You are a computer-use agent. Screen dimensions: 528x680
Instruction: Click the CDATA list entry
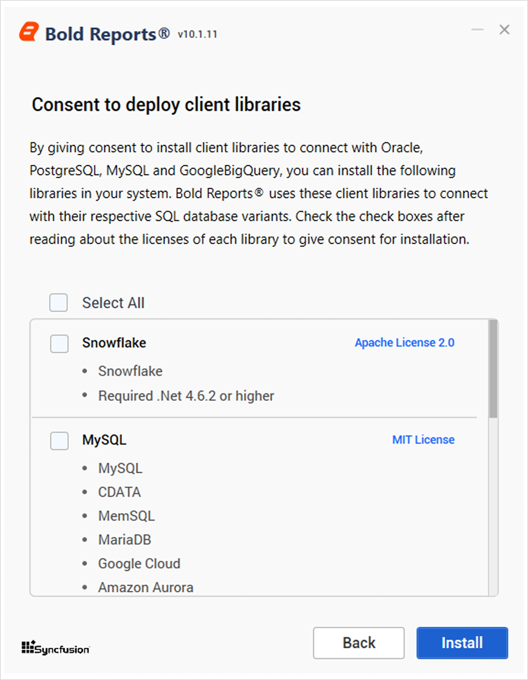pyautogui.click(x=119, y=492)
